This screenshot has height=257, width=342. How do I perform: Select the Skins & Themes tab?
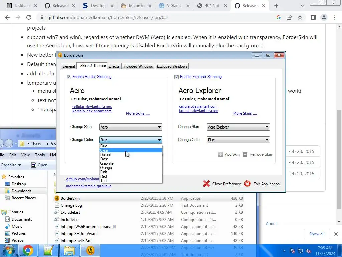(x=93, y=66)
